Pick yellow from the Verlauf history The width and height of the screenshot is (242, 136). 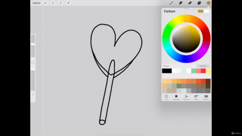point(208,71)
